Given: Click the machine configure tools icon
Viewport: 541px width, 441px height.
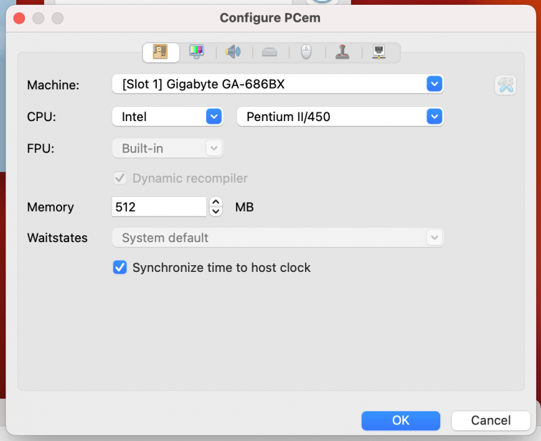Looking at the screenshot, I should (505, 85).
